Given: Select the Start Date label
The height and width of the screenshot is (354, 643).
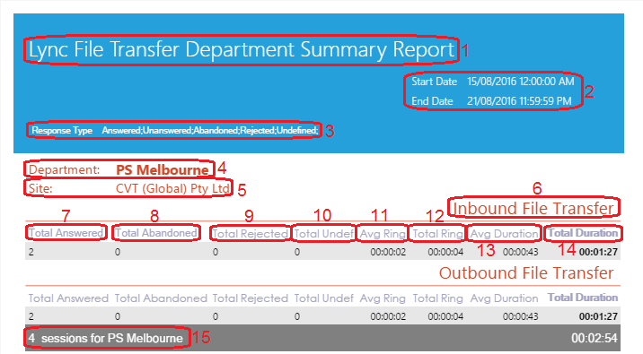Looking at the screenshot, I should tap(434, 82).
